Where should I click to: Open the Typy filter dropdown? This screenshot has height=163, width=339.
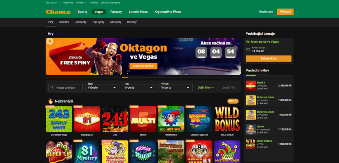pyautogui.click(x=139, y=88)
